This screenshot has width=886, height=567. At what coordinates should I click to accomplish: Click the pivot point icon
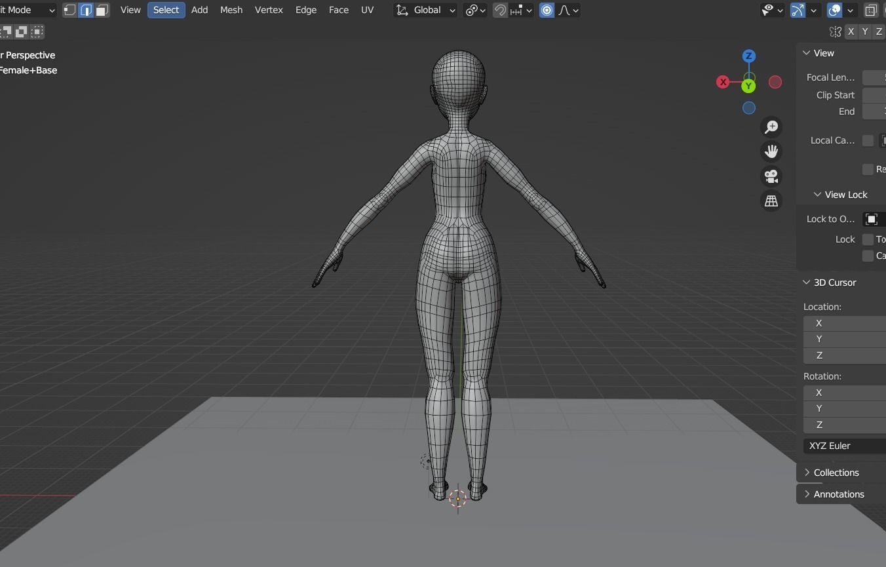[471, 10]
